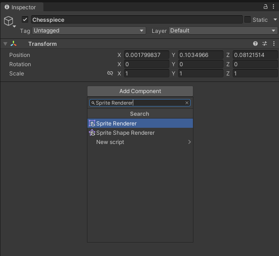Click the Rotation Y value field
279x256 pixels.
(201, 64)
